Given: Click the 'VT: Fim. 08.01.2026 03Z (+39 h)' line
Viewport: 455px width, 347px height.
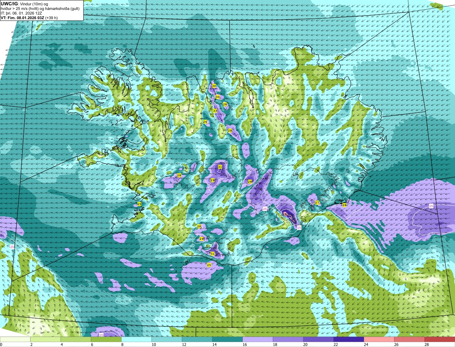Looking at the screenshot, I should [29, 17].
